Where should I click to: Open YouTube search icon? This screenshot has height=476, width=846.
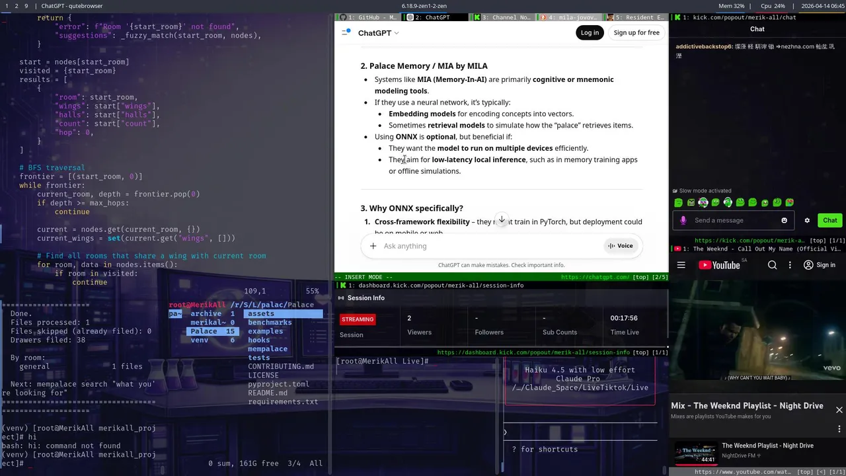[x=772, y=265]
